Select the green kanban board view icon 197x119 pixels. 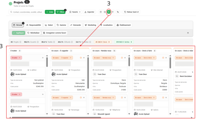tap(109, 12)
